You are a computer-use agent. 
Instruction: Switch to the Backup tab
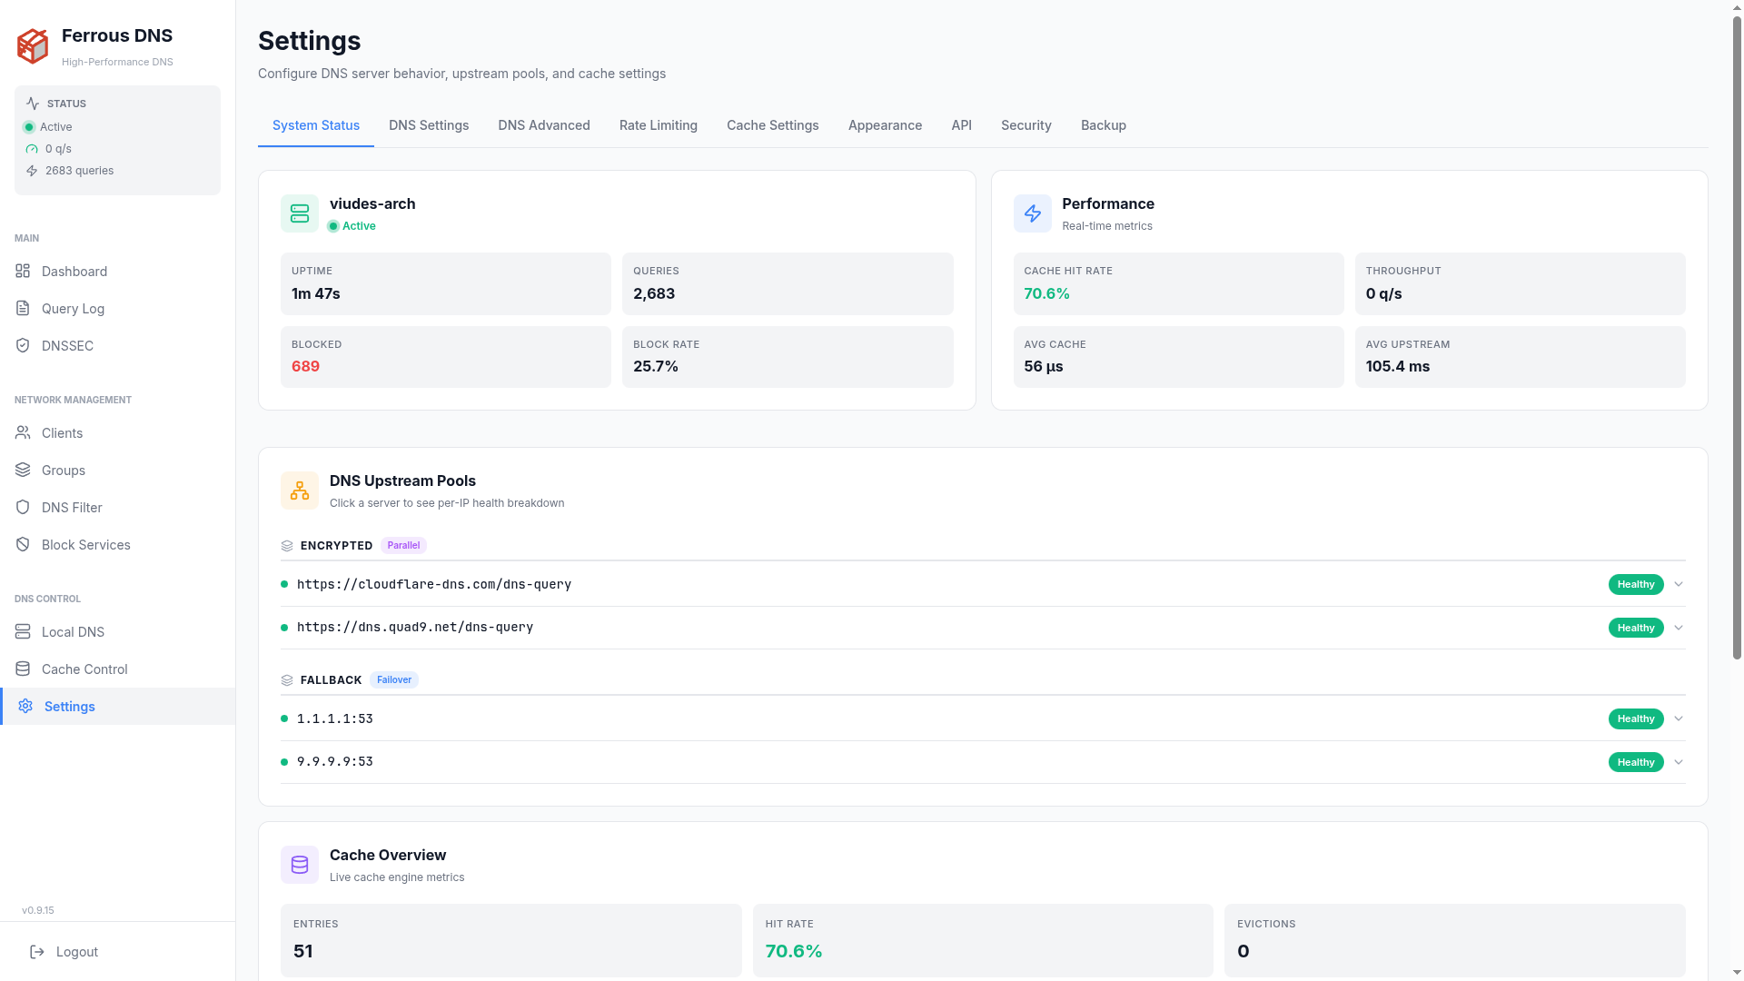pos(1104,125)
